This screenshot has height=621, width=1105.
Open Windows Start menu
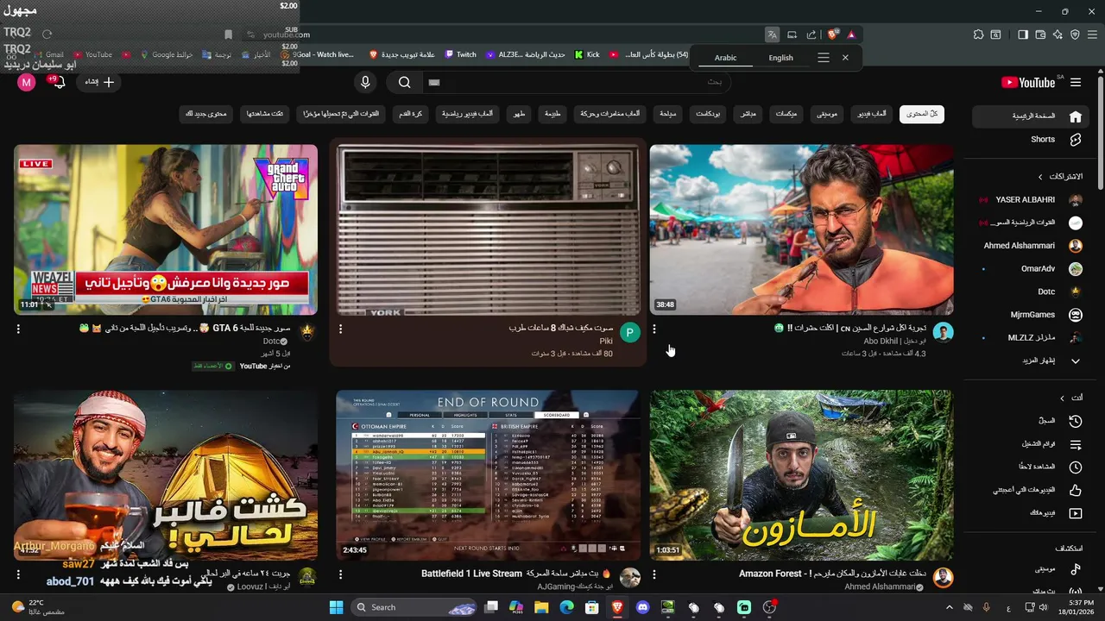[337, 607]
